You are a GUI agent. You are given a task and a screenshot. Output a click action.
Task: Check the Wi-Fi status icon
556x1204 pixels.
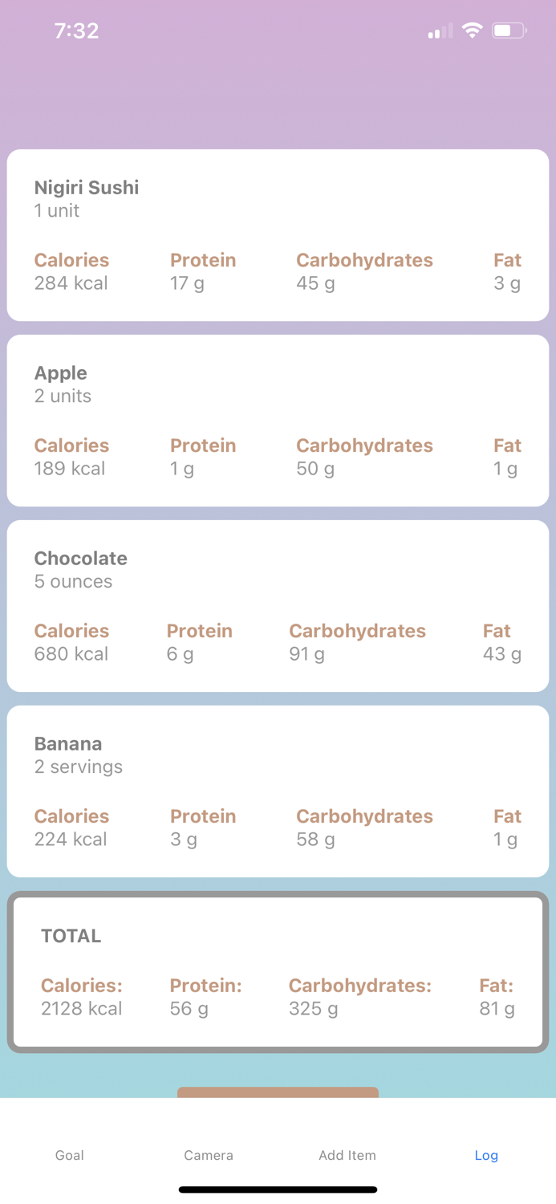coord(473,30)
